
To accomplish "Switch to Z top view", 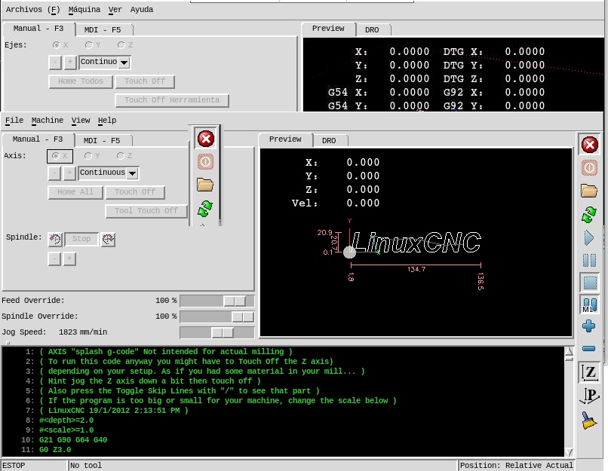I will point(589,372).
